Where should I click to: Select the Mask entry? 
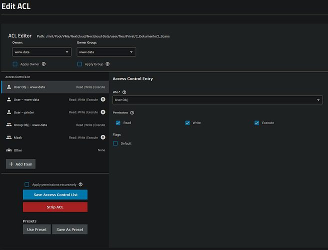point(55,137)
